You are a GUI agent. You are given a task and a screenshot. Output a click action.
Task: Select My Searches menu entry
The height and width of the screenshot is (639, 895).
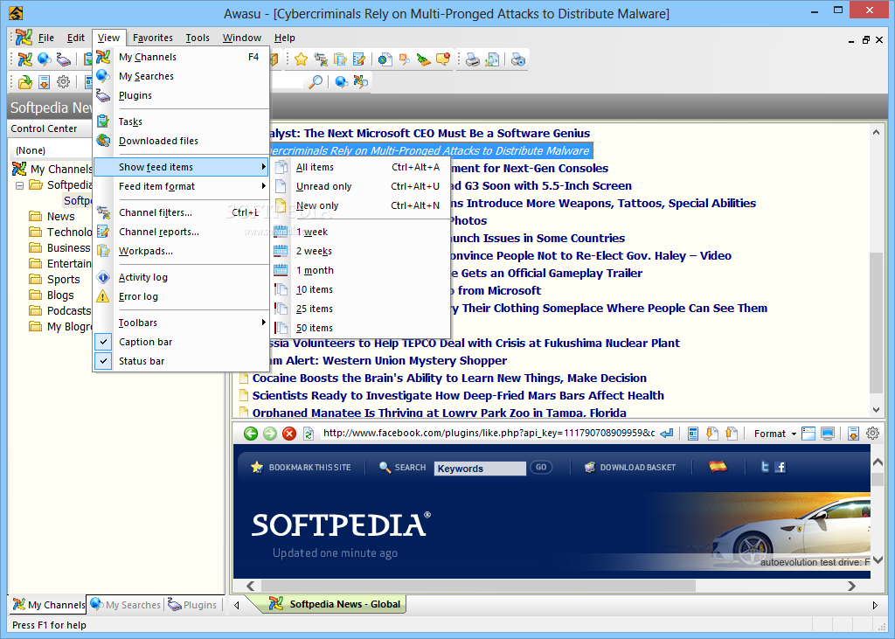181,77
